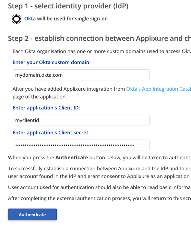The width and height of the screenshot is (191, 227).
Task: Click the 'Enter your Okta custom domain:' label
Action: click(x=52, y=62)
